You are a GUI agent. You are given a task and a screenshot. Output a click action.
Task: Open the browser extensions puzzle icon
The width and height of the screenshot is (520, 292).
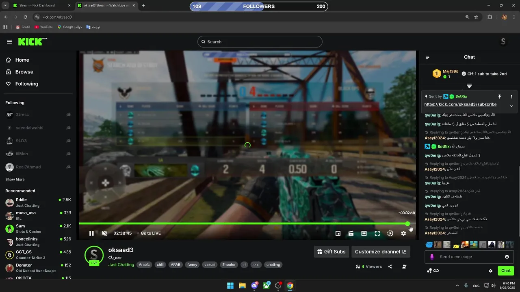490,17
